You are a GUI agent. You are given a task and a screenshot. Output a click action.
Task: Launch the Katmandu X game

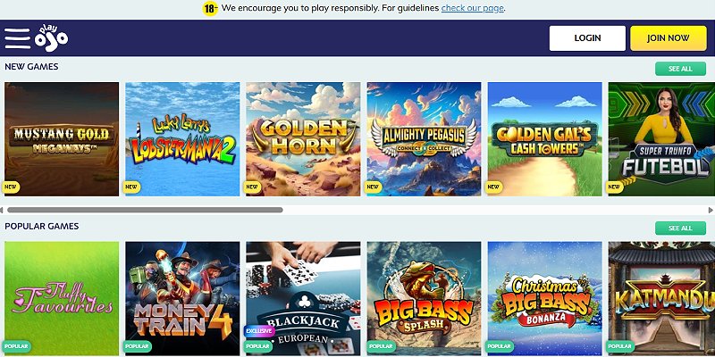(x=661, y=298)
